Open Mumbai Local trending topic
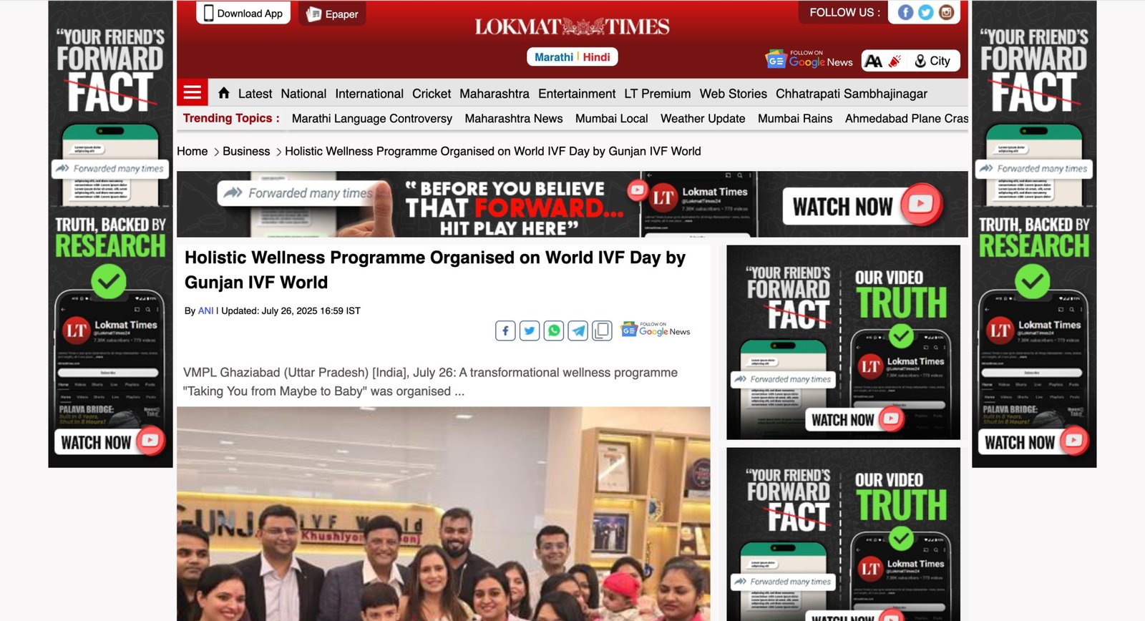 click(x=612, y=119)
